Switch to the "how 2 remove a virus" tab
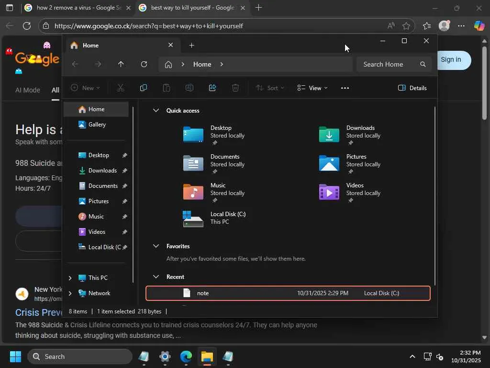The width and height of the screenshot is (490, 368). point(77,8)
